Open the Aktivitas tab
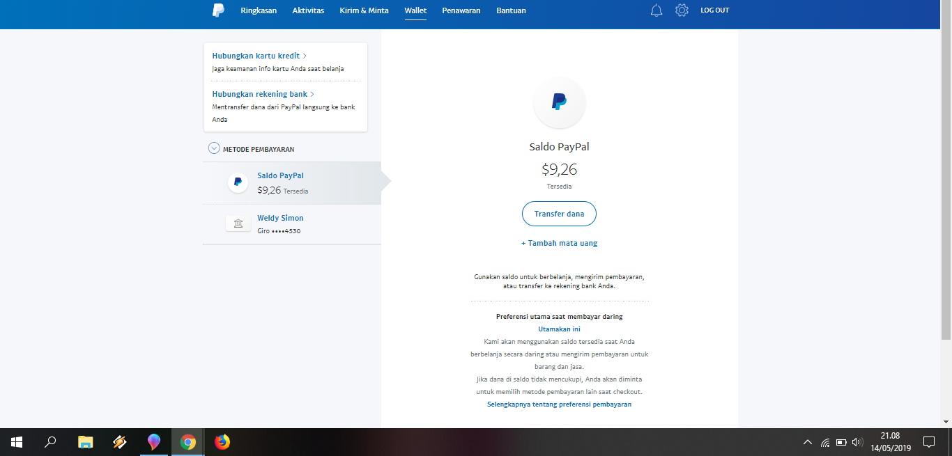952x456 pixels. (308, 10)
